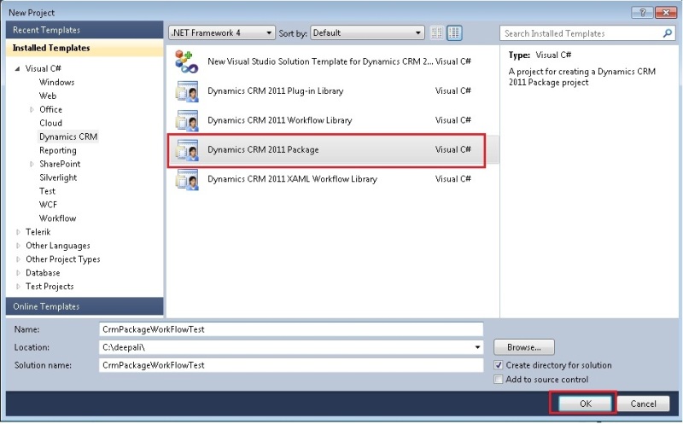The height and width of the screenshot is (424, 683).
Task: Expand the Office tree node
Action: [x=32, y=110]
